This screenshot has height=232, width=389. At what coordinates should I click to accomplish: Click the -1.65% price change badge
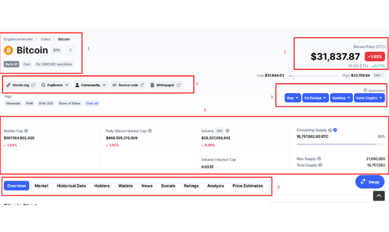pos(375,56)
